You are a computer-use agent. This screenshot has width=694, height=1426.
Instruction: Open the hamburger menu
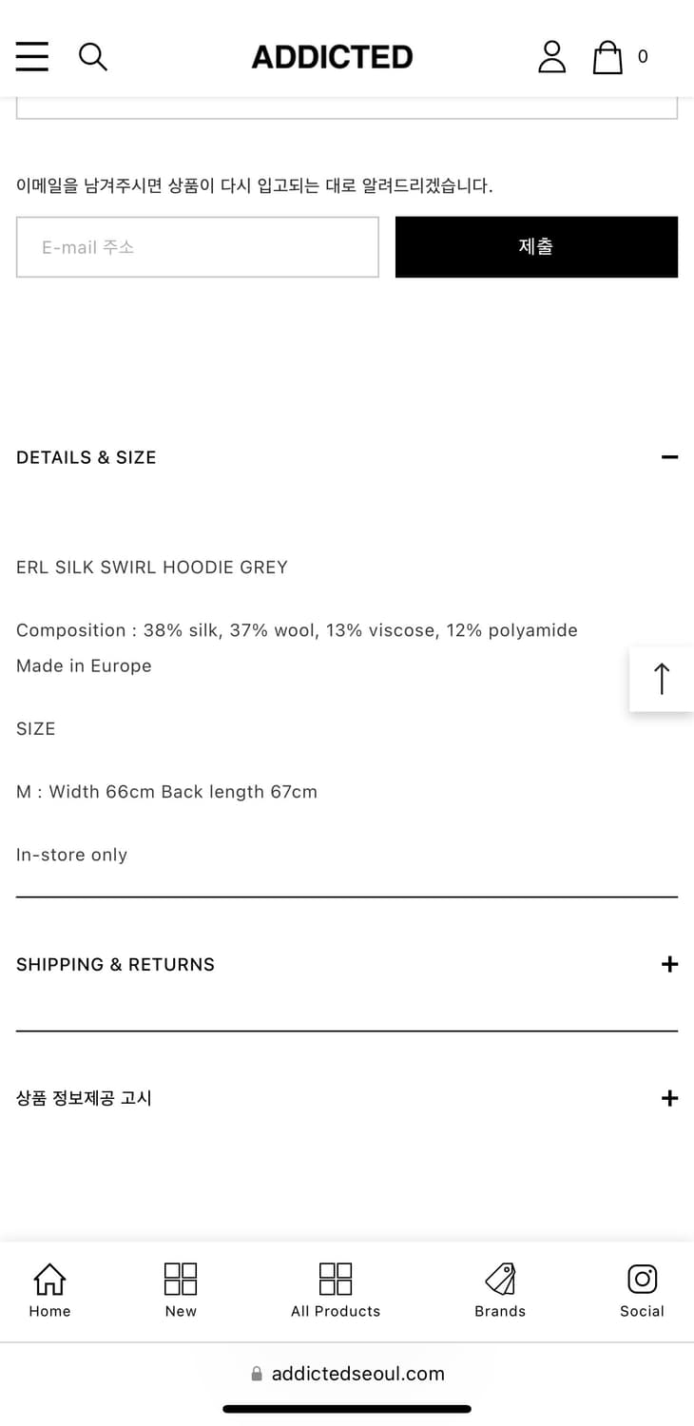[x=32, y=57]
